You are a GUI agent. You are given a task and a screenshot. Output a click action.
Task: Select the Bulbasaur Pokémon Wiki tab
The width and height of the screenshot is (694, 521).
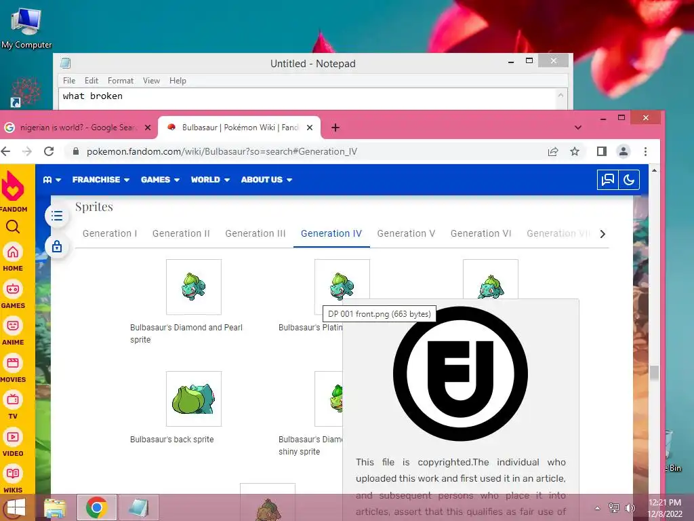pyautogui.click(x=239, y=128)
